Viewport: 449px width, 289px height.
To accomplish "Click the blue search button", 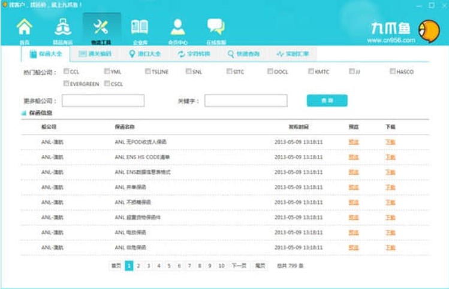I will tap(327, 101).
